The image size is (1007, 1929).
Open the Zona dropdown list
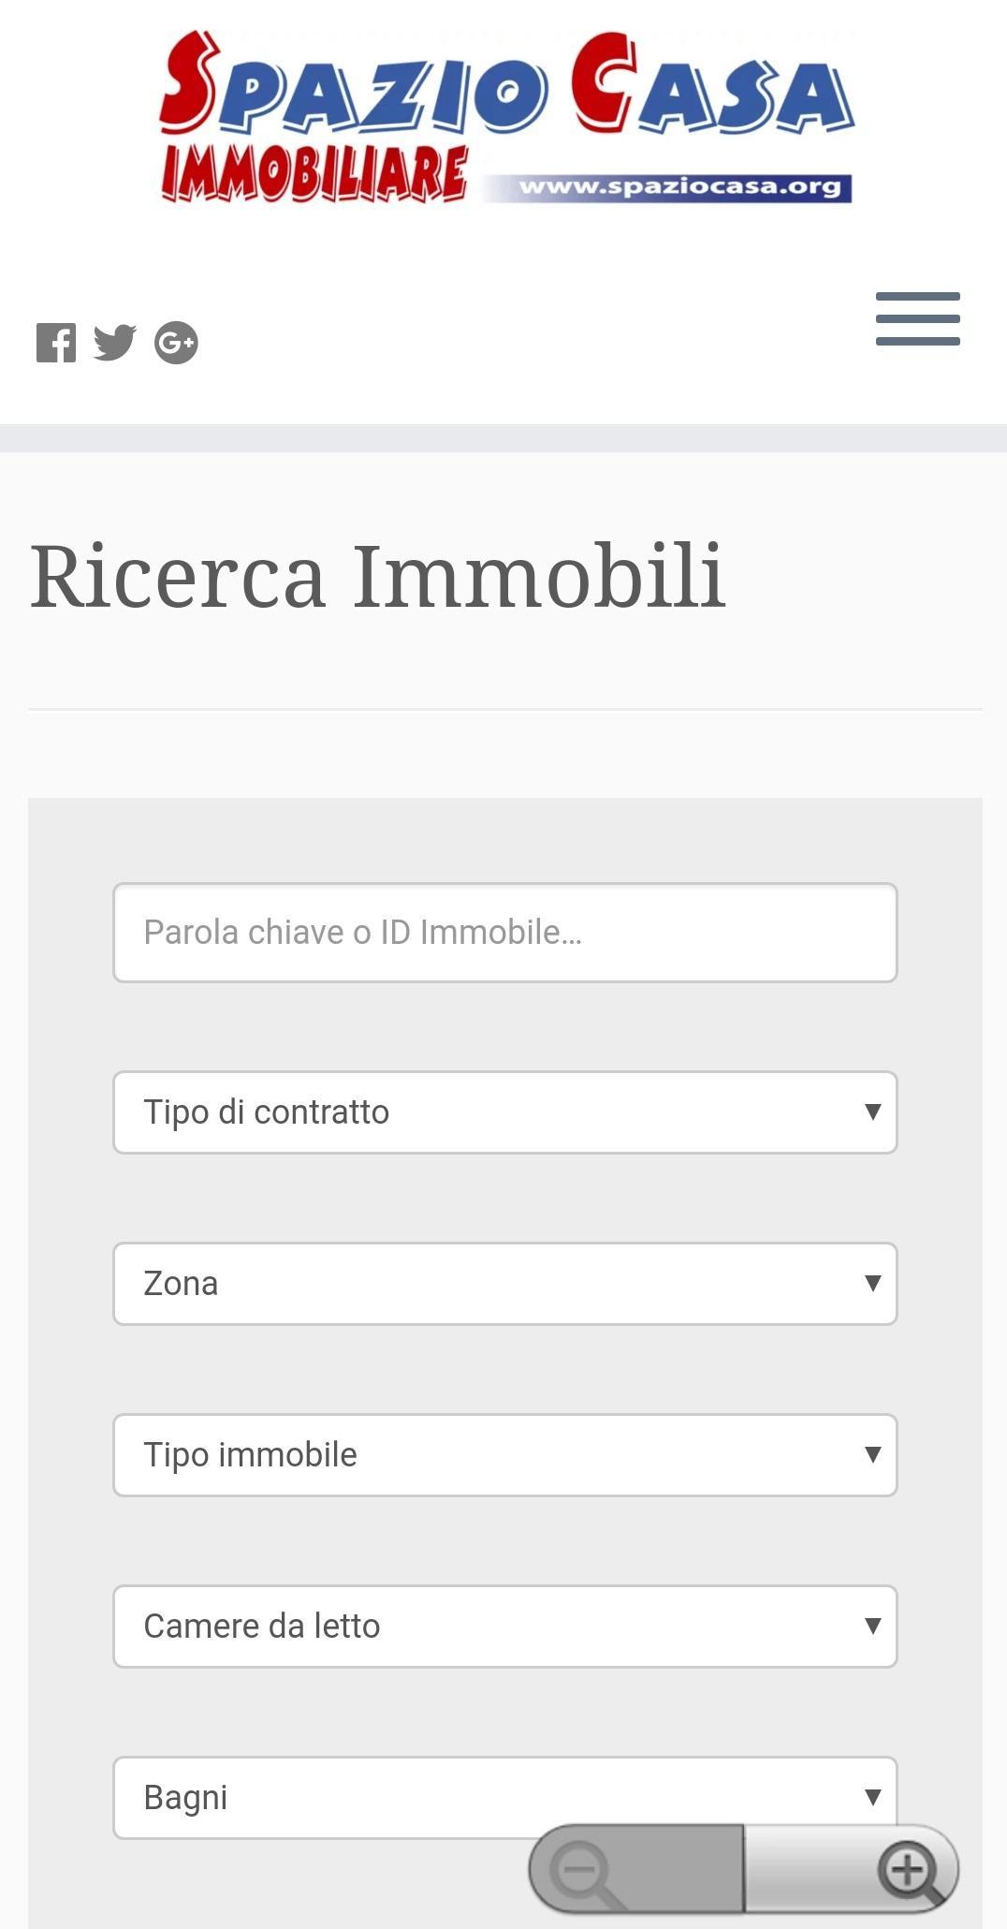tap(505, 1284)
